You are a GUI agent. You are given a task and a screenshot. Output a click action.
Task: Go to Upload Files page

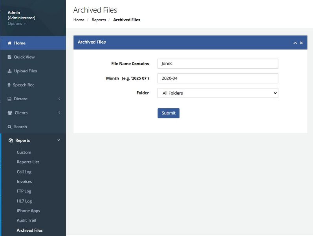coord(26,71)
